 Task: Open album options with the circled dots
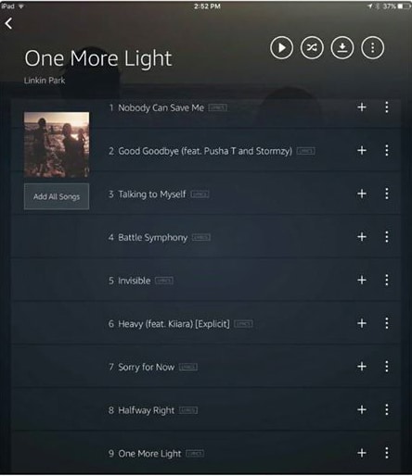tap(372, 48)
